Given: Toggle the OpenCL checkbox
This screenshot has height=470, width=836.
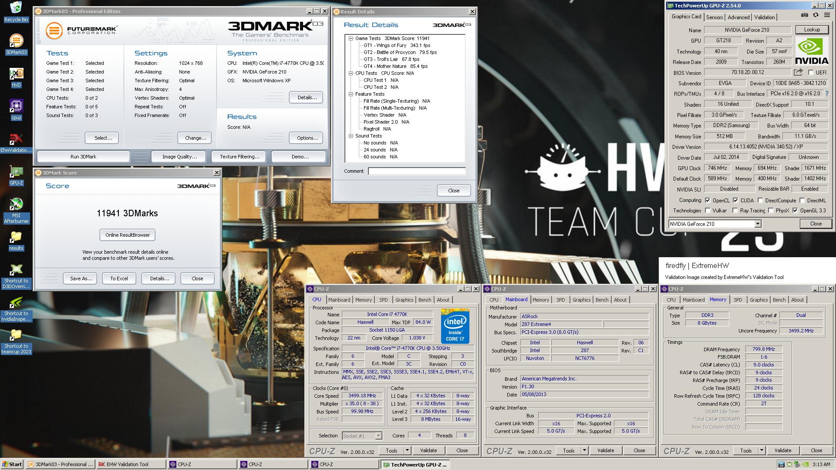Looking at the screenshot, I should point(708,201).
